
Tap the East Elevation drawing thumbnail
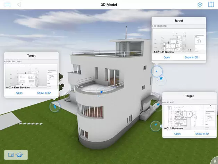(31, 76)
